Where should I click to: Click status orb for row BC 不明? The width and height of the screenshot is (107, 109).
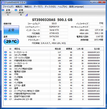6,80
